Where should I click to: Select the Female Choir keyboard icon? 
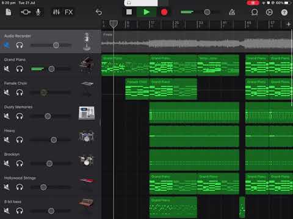[87, 83]
